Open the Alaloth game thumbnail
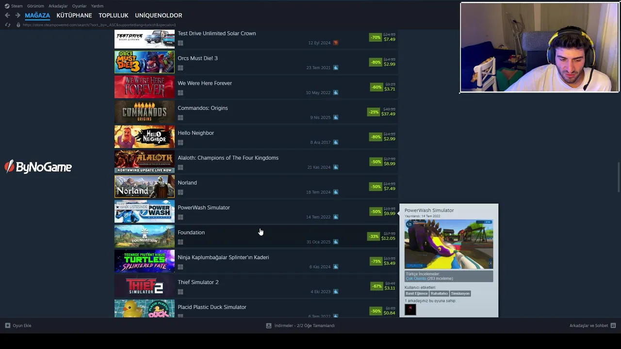Viewport: 621px width, 349px height. [x=145, y=162]
